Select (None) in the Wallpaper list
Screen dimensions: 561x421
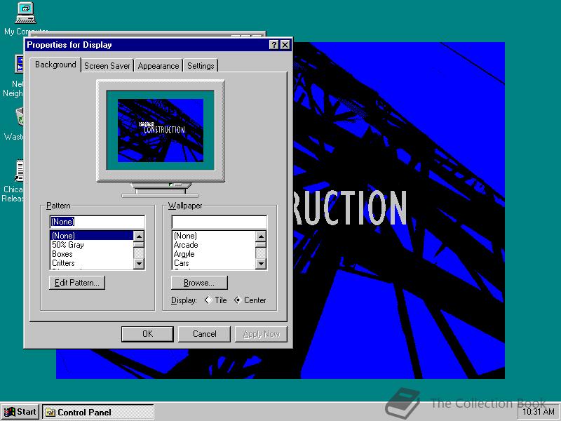click(214, 236)
